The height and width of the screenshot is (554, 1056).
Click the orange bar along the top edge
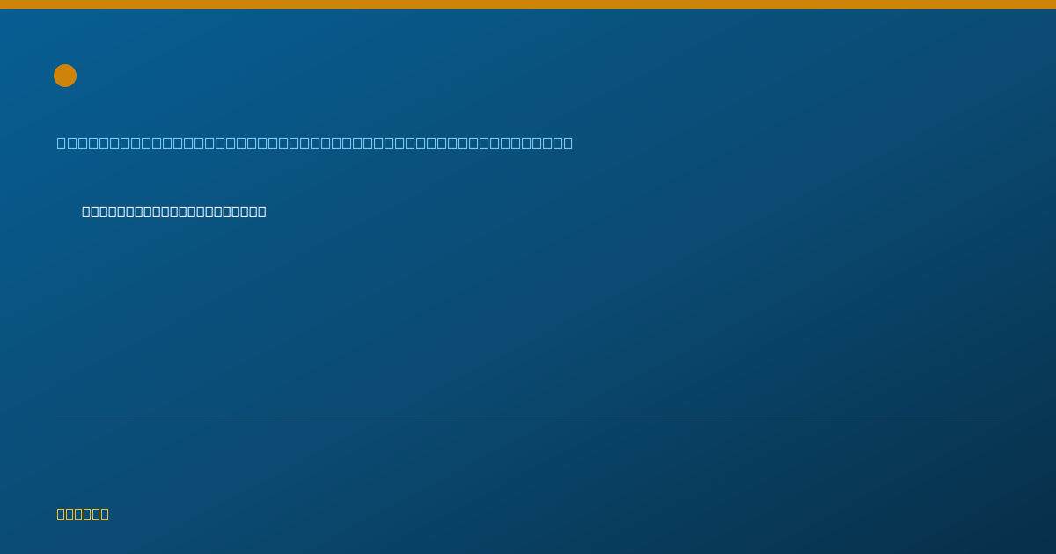528,4
